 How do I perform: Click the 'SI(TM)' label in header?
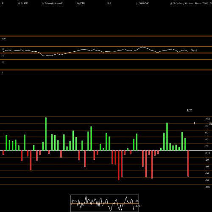coord(81,3)
